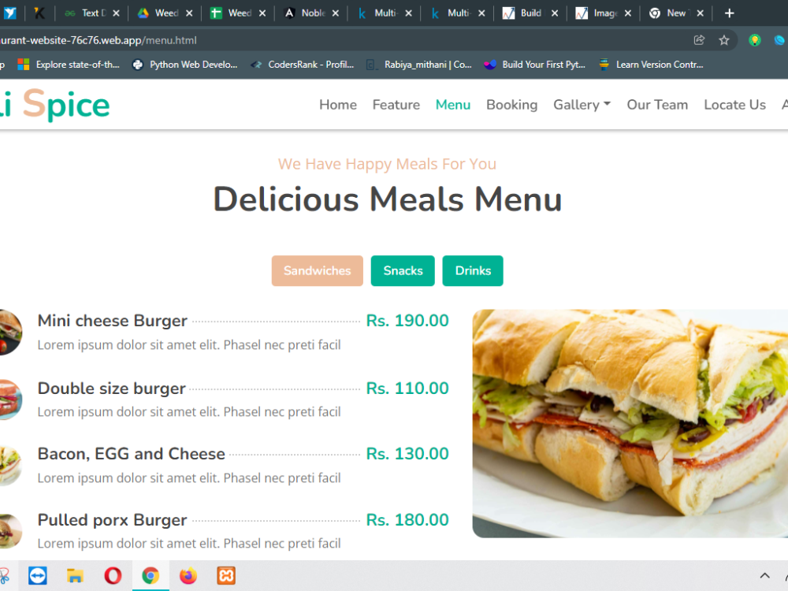Select the Drinks category button
Image resolution: width=788 pixels, height=591 pixels.
[x=472, y=271]
